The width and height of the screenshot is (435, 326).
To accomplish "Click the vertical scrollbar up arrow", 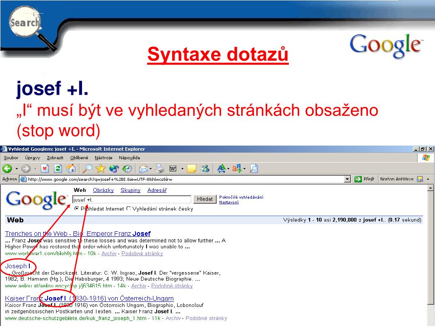I will [430, 188].
